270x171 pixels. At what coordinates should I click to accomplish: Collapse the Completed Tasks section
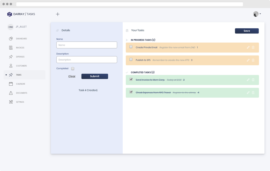[127, 72]
